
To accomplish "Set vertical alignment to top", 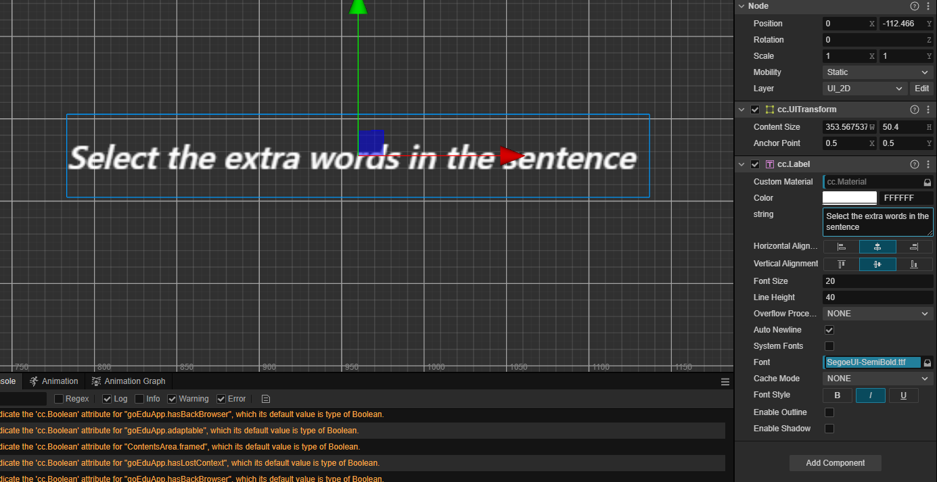I will (841, 264).
